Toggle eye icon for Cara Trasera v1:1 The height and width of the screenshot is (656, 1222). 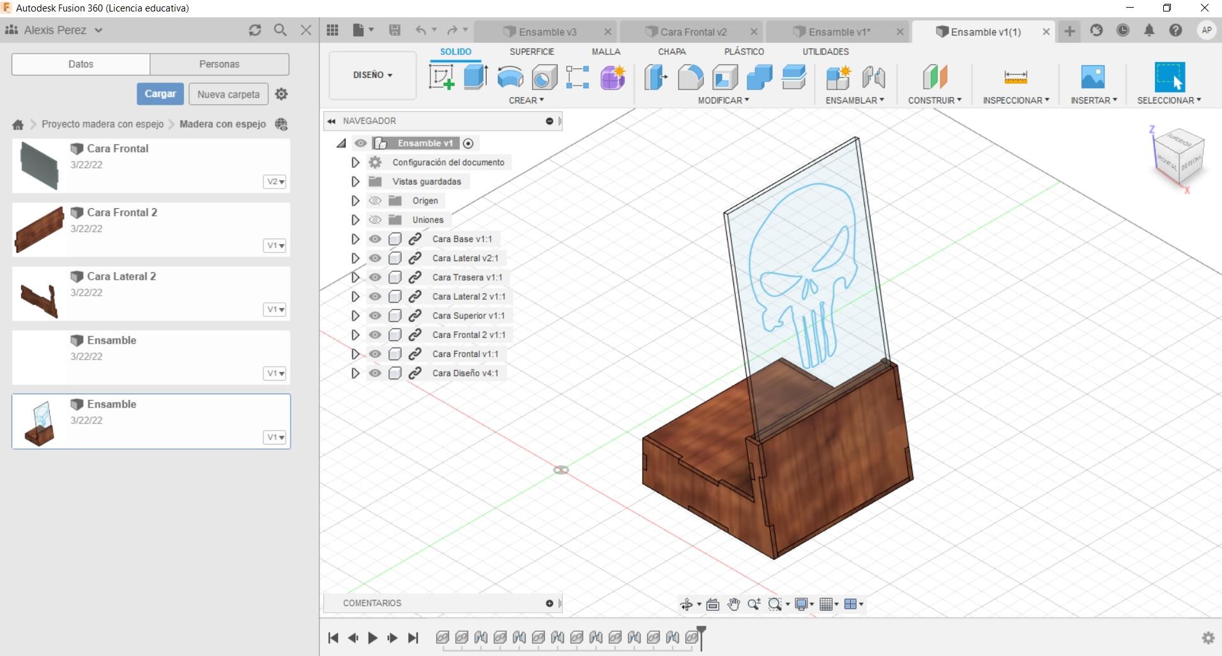click(375, 277)
